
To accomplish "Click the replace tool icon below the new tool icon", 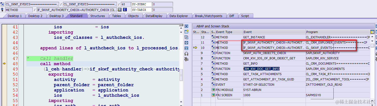I will (x=186, y=37).
